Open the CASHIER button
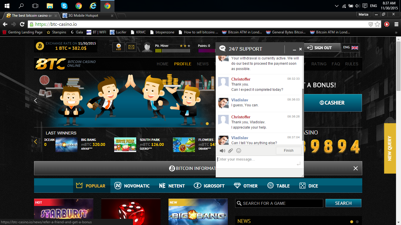401x225 pixels. [333, 103]
